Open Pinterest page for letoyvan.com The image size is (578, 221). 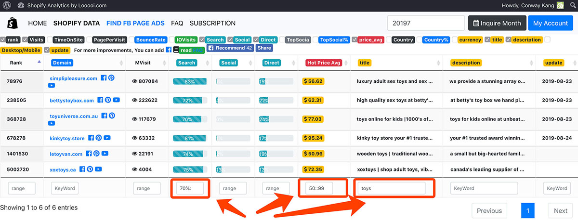click(96, 154)
